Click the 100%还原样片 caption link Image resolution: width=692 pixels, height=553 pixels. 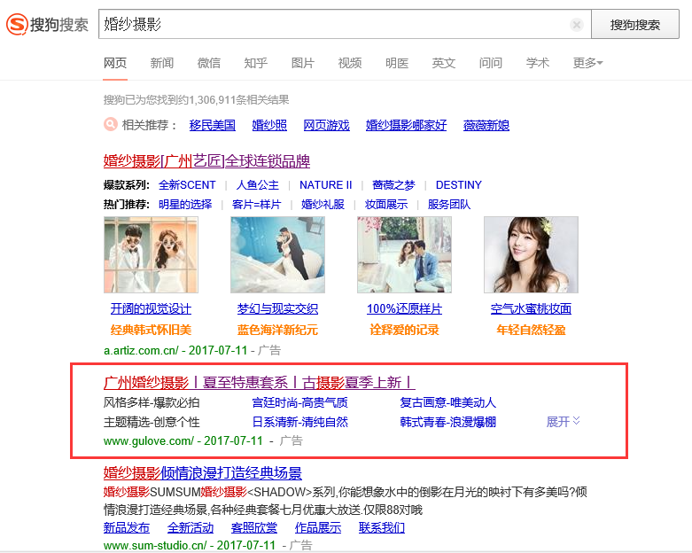point(404,308)
